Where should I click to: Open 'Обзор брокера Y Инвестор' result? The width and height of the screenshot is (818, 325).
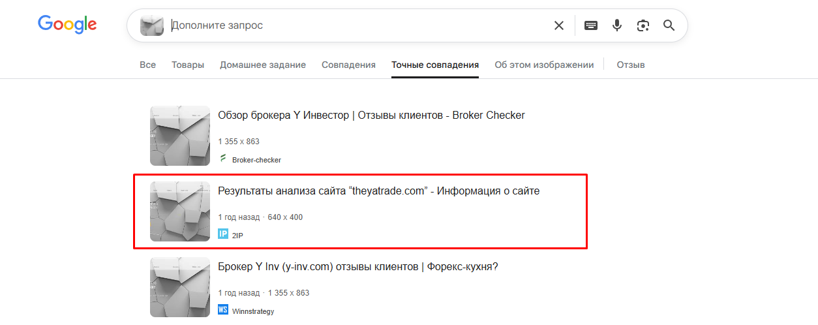(x=371, y=116)
